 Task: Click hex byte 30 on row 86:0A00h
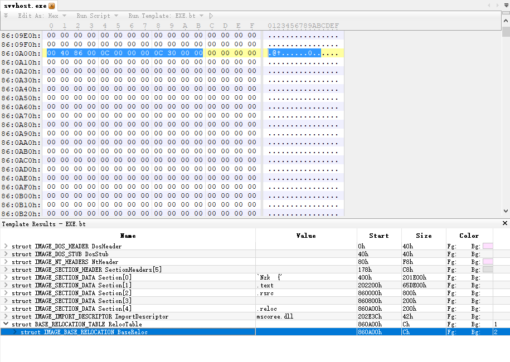pyautogui.click(x=172, y=53)
